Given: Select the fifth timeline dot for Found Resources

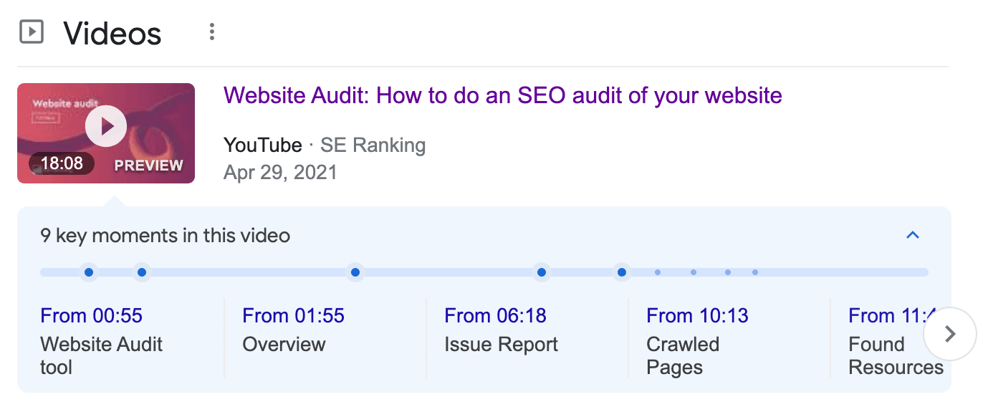Looking at the screenshot, I should coord(622,272).
